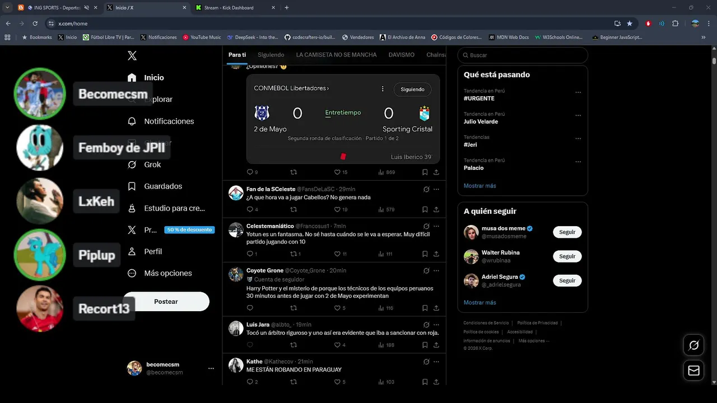Follow Adriel Segura
Screen dimensions: 717x403
click(567, 280)
